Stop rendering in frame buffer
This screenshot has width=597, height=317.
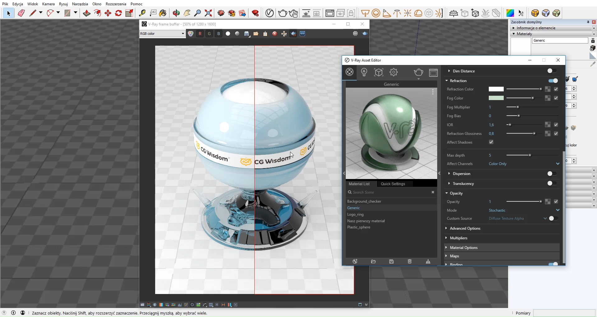click(x=355, y=34)
